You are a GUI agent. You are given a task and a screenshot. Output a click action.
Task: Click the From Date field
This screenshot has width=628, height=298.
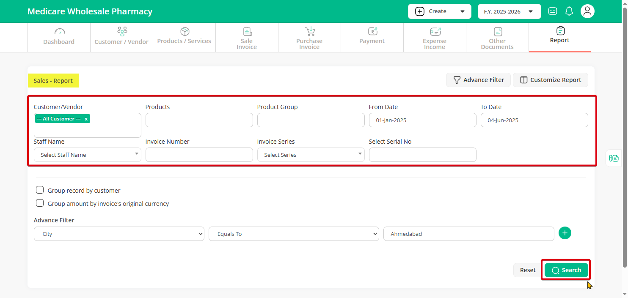(x=423, y=120)
